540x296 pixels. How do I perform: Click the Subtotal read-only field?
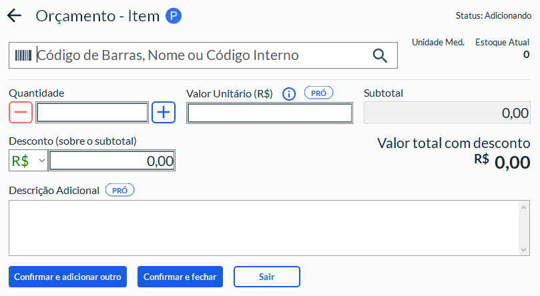pos(447,113)
